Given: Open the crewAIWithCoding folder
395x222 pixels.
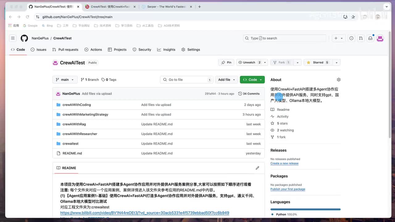Looking at the screenshot, I should 77,105.
